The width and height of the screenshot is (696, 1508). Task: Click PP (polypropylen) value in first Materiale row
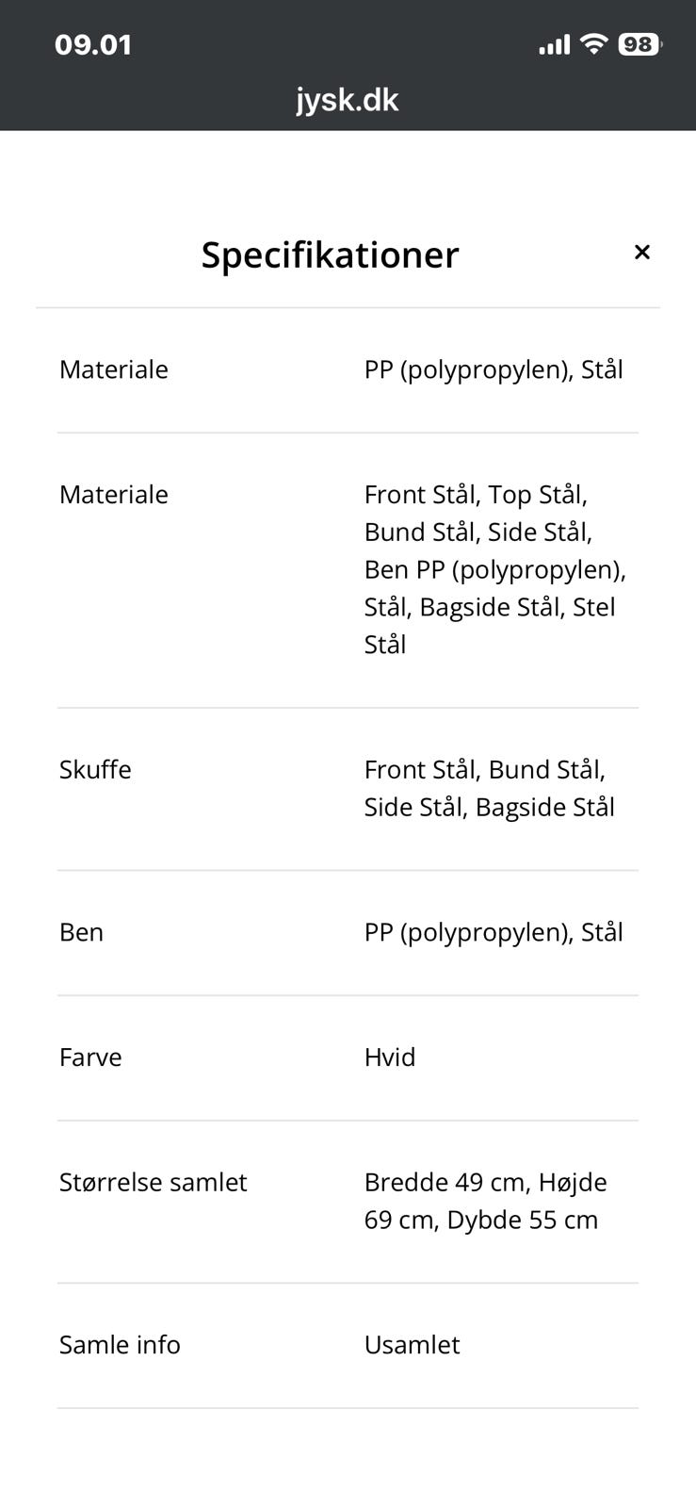point(494,369)
